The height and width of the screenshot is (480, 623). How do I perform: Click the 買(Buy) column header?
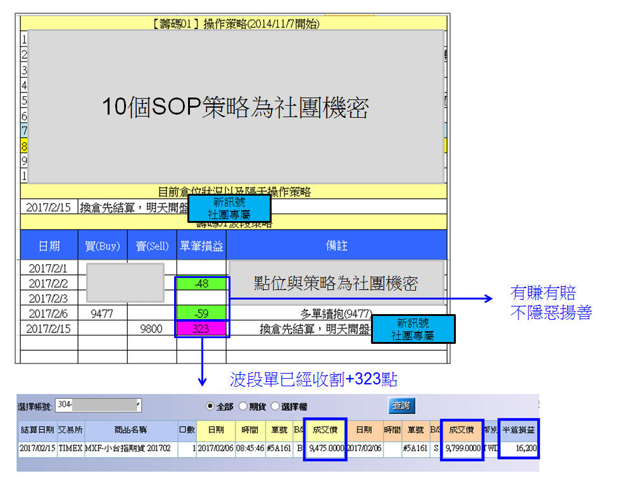point(103,246)
